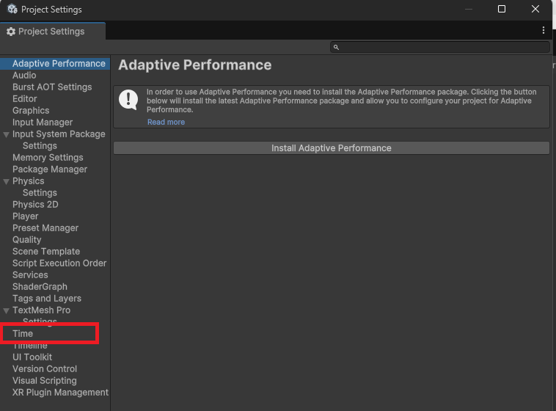This screenshot has width=556, height=411.
Task: Select Script Execution Order in sidebar
Action: pos(59,263)
